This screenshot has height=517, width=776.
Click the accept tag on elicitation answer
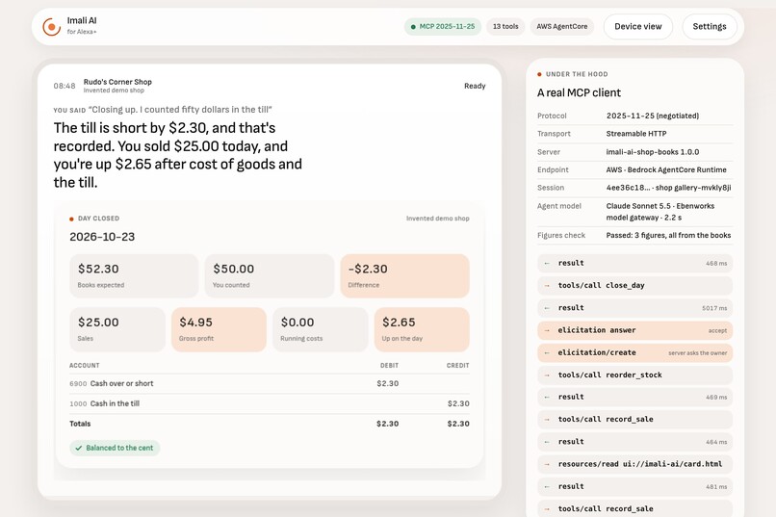(x=717, y=330)
